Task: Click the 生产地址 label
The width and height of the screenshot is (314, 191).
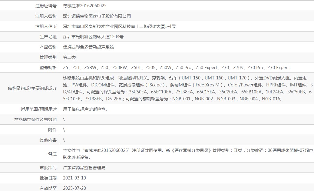Action: (x=48, y=37)
